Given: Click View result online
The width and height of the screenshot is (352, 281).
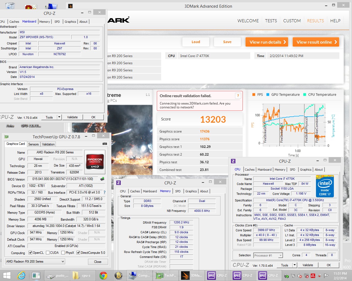Looking at the screenshot, I should click(x=316, y=42).
